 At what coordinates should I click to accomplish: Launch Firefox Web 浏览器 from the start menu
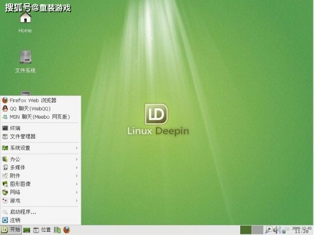(41, 100)
